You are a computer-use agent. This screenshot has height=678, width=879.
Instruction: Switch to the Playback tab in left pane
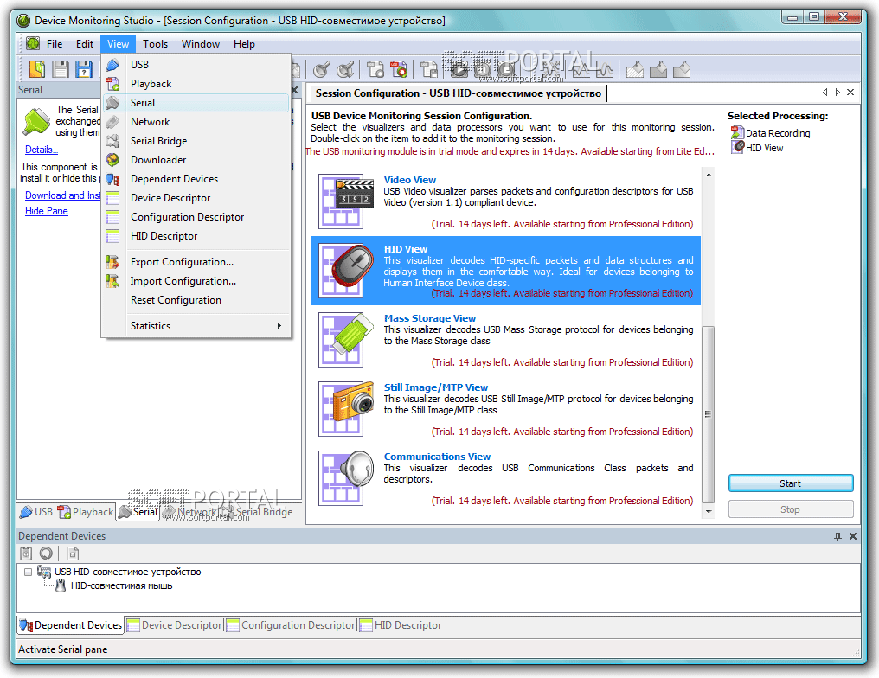[x=85, y=512]
